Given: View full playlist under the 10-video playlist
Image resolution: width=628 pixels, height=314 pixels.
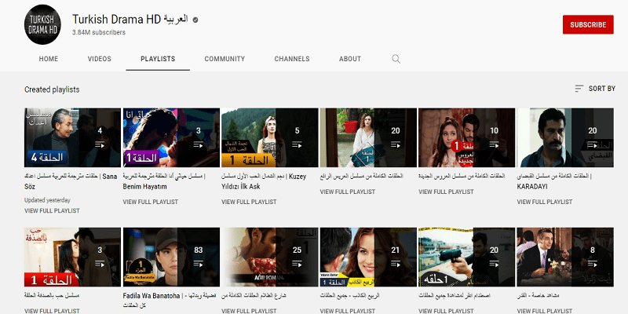Looking at the screenshot, I should [x=446, y=192].
